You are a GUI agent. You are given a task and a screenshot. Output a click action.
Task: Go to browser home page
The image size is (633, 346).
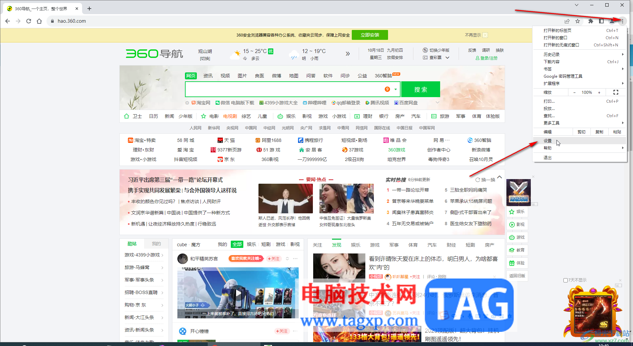tap(39, 21)
